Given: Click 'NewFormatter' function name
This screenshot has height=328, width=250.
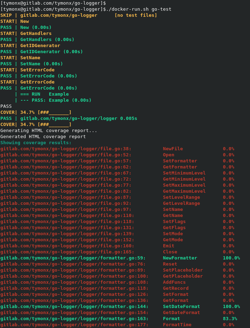Looking at the screenshot, I should click(180, 258).
